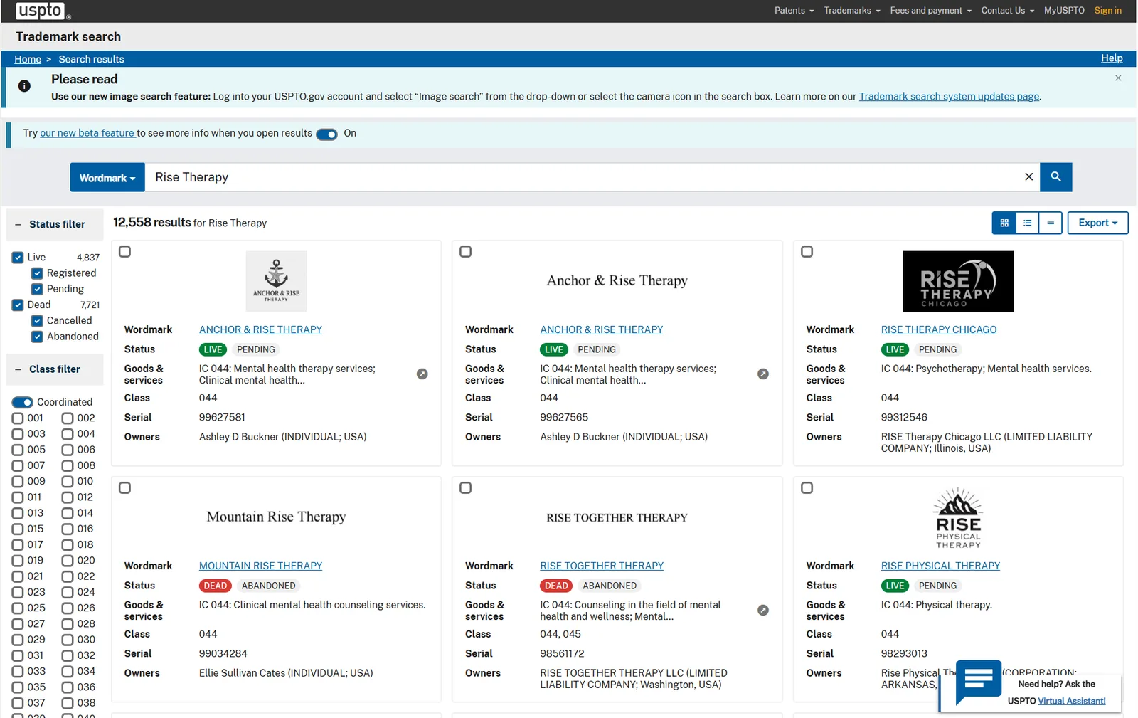Open the Wordmark search type dropdown

click(107, 178)
